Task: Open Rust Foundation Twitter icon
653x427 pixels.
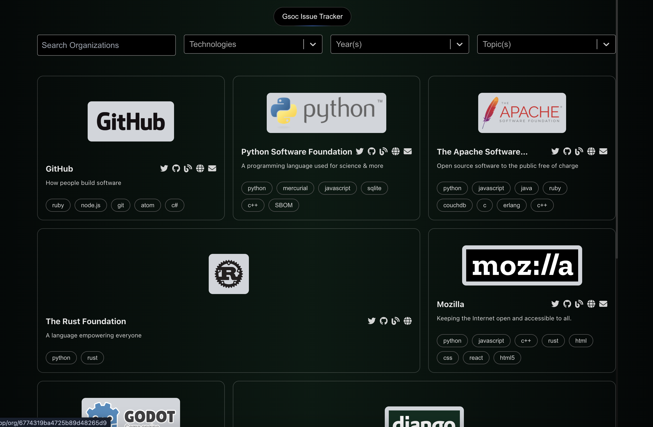Action: 371,321
